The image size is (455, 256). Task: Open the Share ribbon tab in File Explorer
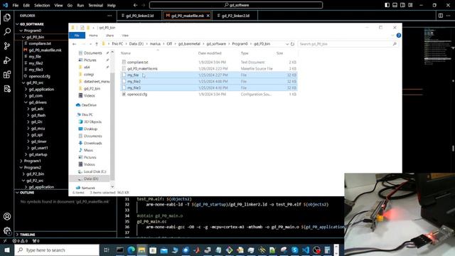[x=109, y=36]
